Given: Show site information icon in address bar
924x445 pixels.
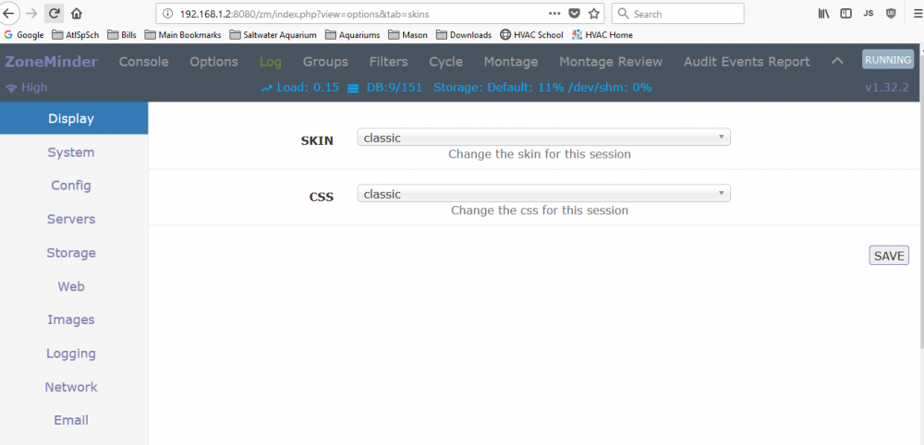Looking at the screenshot, I should (x=168, y=14).
